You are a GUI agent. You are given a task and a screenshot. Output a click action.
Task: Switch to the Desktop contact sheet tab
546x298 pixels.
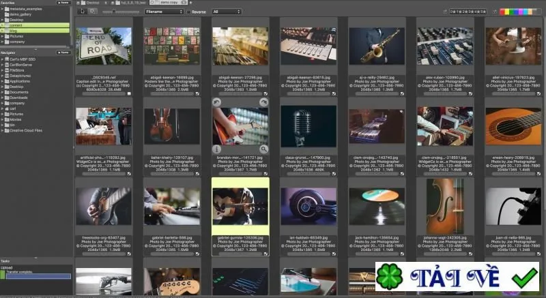pos(90,3)
